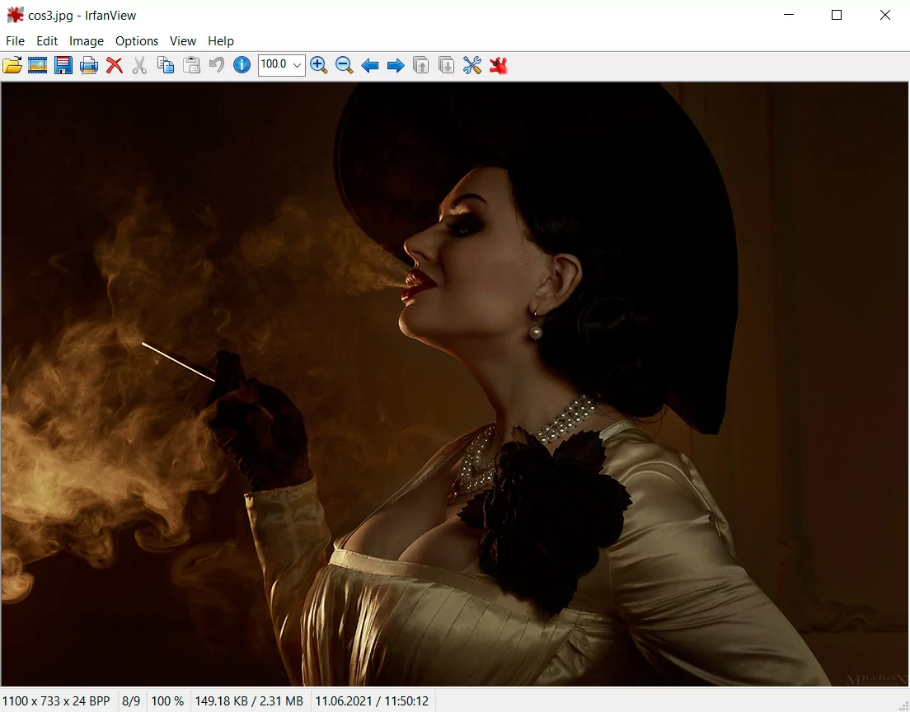The width and height of the screenshot is (910, 712).
Task: Click the date 11.06.2021 / 11:50:12
Action: (372, 701)
